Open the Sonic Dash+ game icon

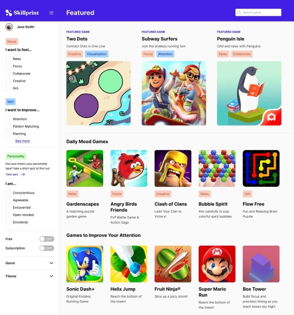click(85, 264)
